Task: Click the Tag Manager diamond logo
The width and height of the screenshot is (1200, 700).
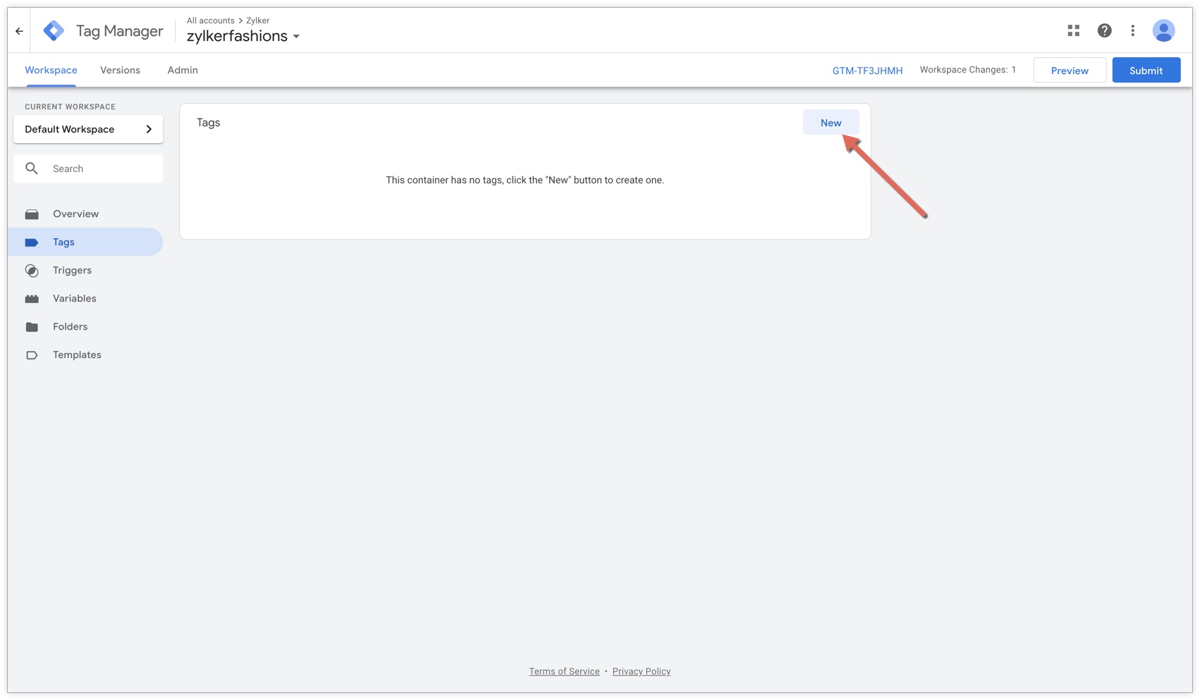Action: click(x=54, y=31)
